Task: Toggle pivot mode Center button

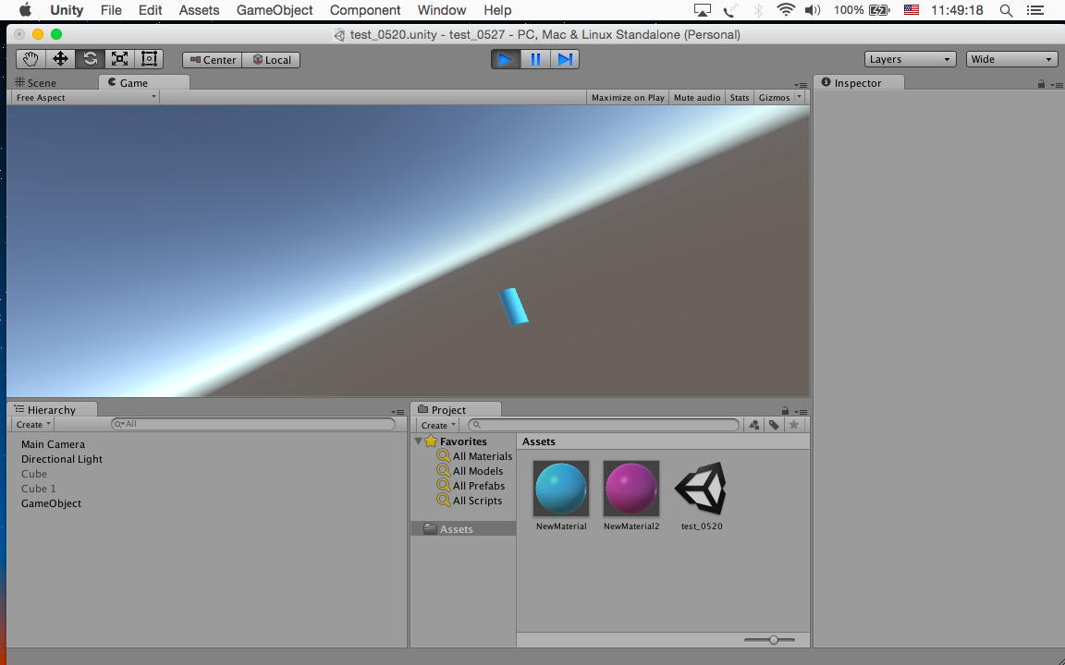Action: tap(212, 60)
